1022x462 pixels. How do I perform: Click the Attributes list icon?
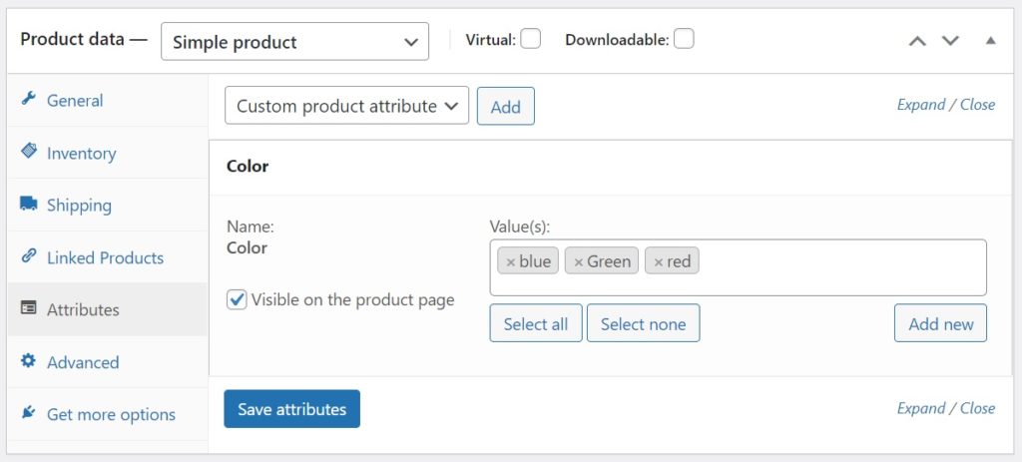pyautogui.click(x=28, y=308)
